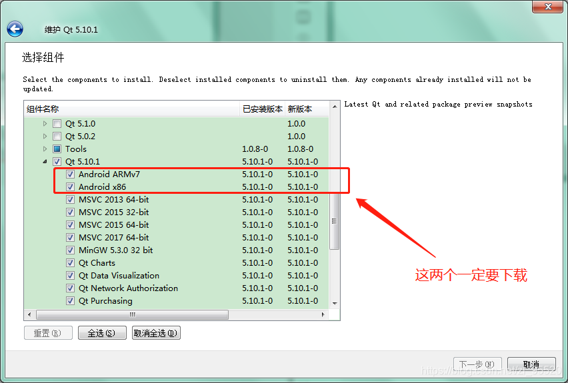Uncheck the Qt Data Visualization checkbox
This screenshot has height=383, width=568.
tap(70, 276)
